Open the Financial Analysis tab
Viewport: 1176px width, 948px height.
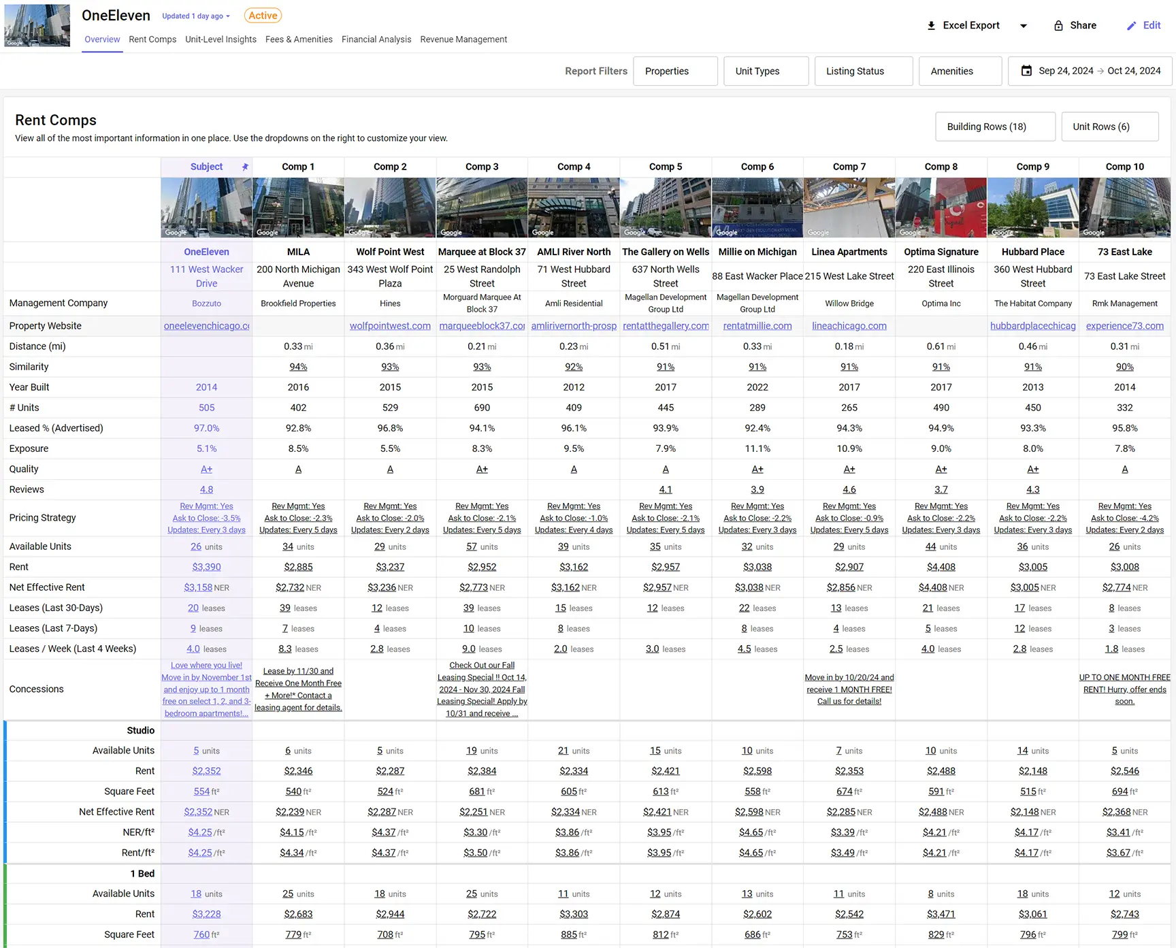click(376, 39)
